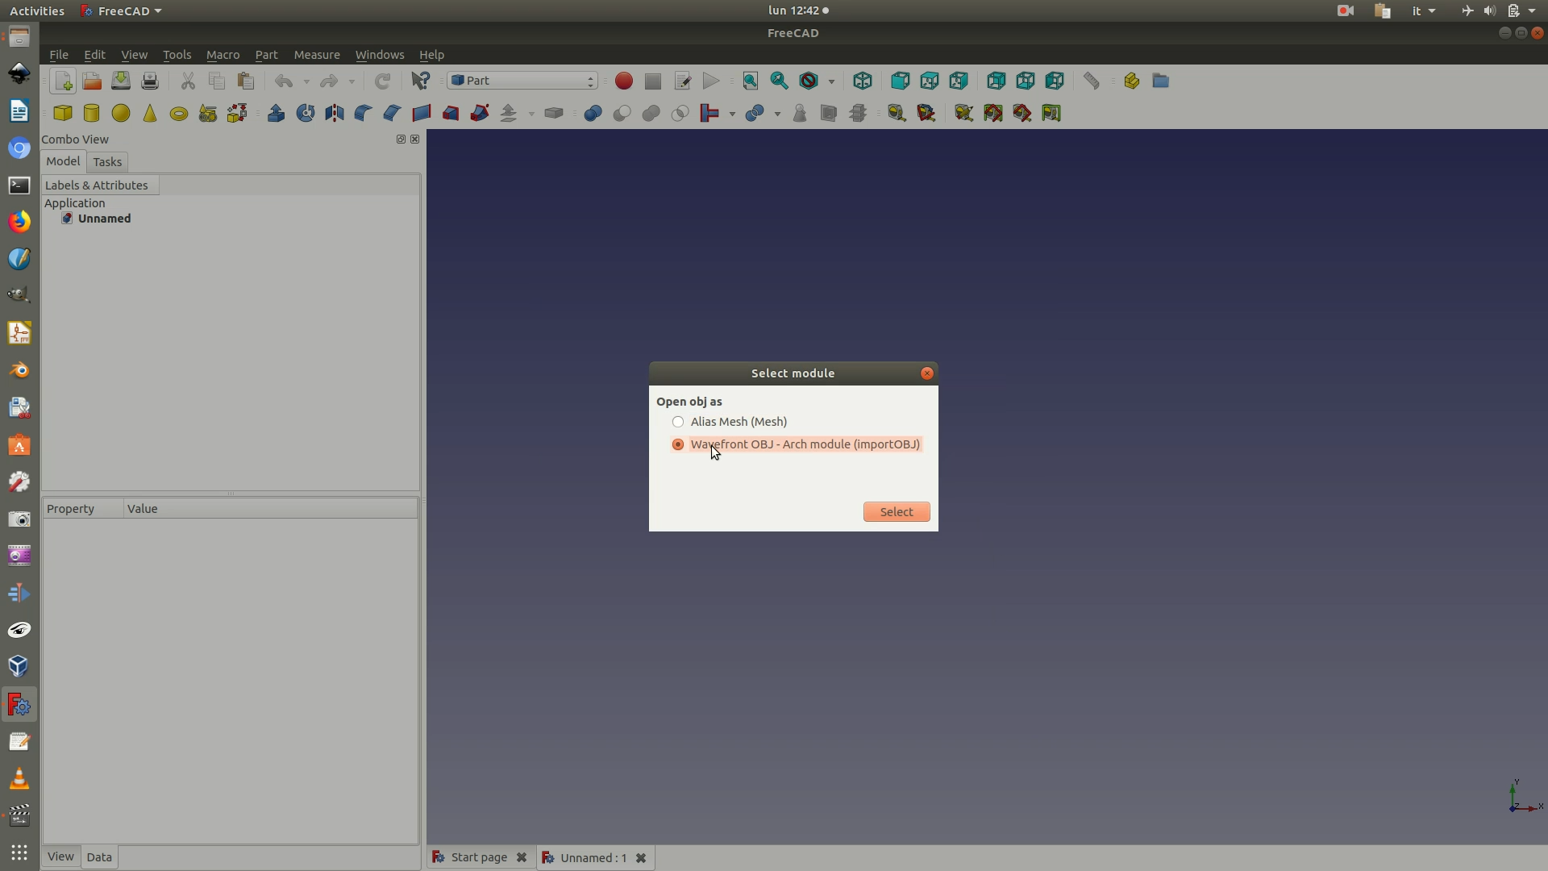Screen dimensions: 1548x871
Task: Click the Extrude tool icon
Action: pos(277,113)
